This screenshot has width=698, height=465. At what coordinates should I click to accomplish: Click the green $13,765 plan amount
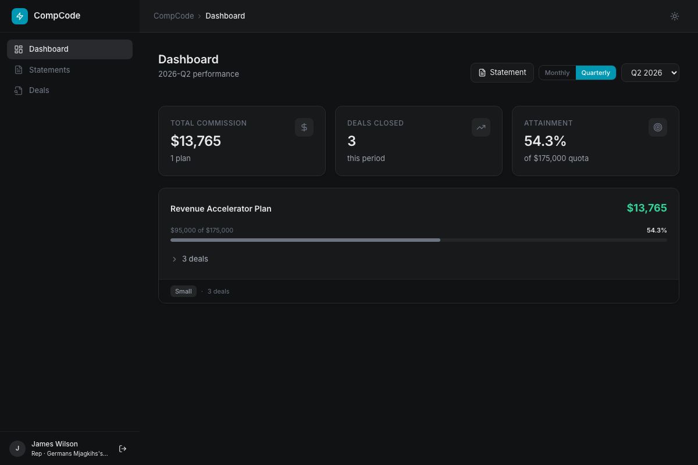647,208
